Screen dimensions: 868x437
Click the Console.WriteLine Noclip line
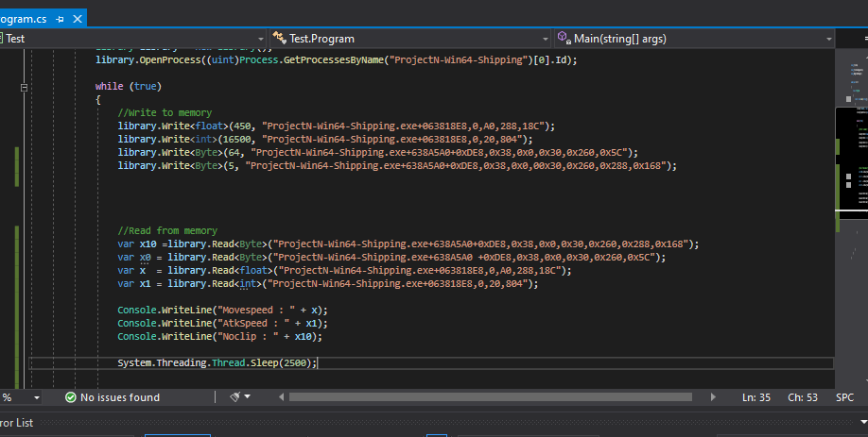[219, 336]
